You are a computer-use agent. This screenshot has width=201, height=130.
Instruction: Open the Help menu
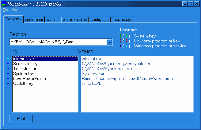tap(15, 10)
